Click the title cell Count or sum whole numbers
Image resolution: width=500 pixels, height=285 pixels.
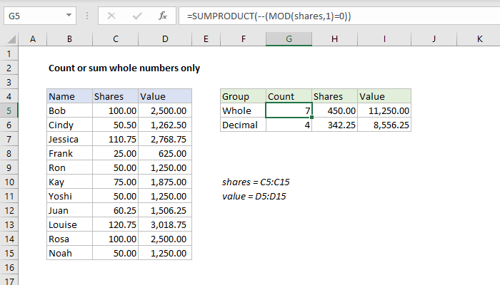coord(124,68)
